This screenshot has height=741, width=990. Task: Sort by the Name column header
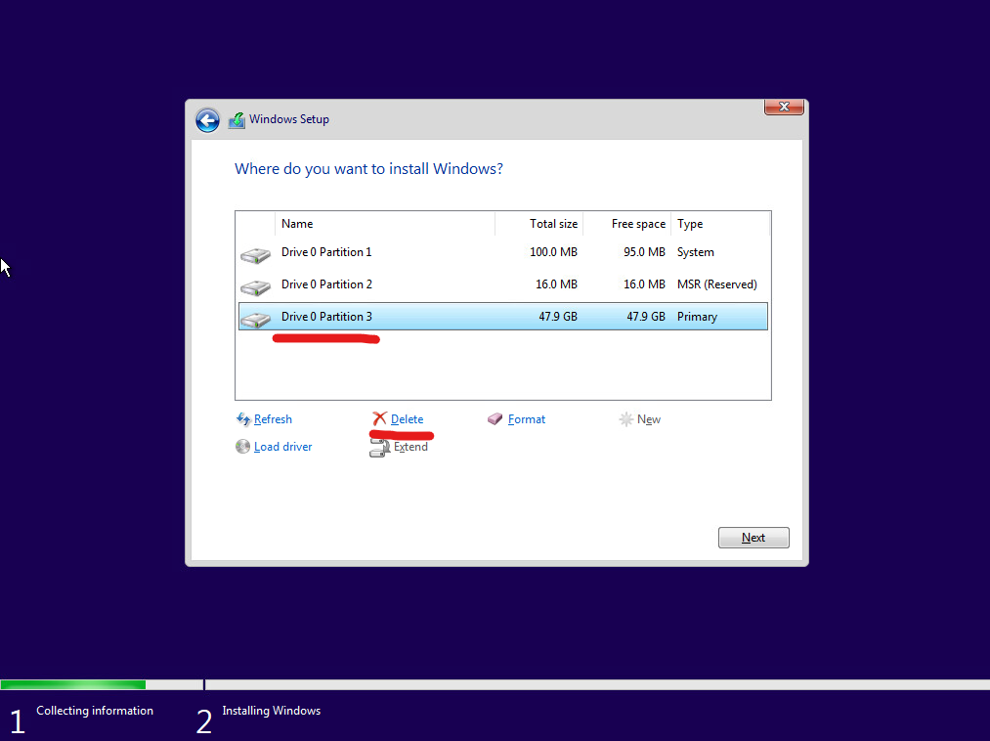pos(384,224)
